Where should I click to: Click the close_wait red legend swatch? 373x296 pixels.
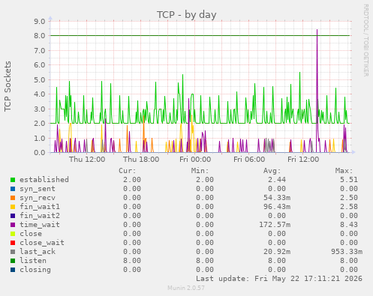[x=13, y=243]
